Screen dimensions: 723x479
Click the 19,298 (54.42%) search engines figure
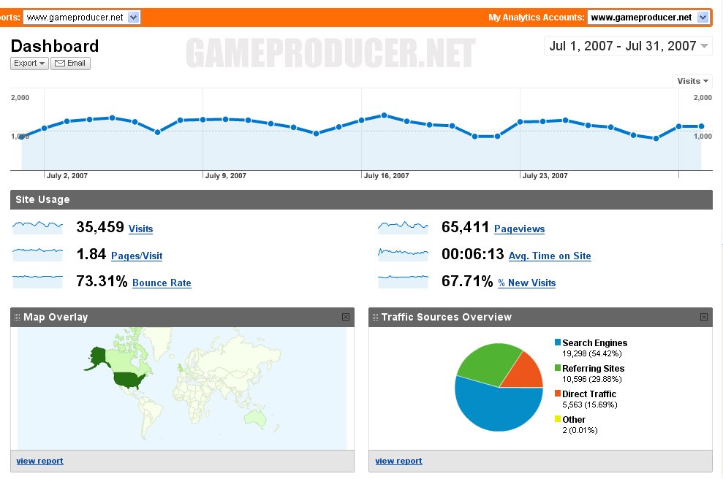[x=591, y=353]
